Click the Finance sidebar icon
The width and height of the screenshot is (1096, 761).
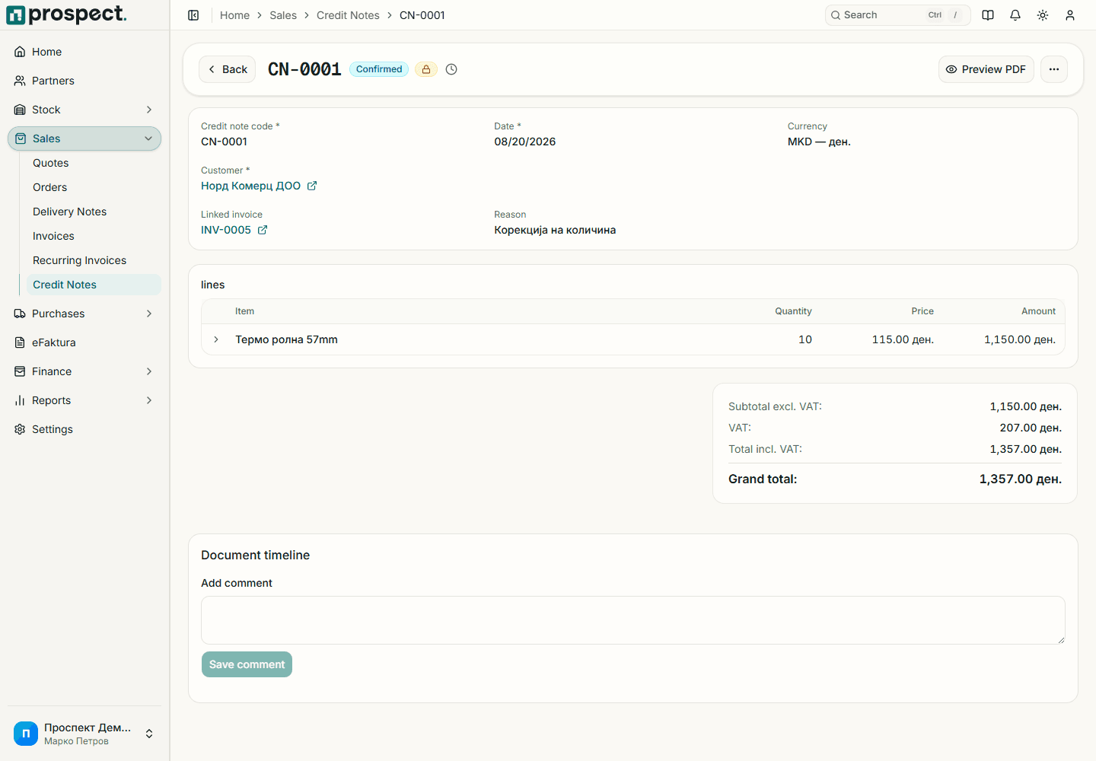tap(20, 371)
